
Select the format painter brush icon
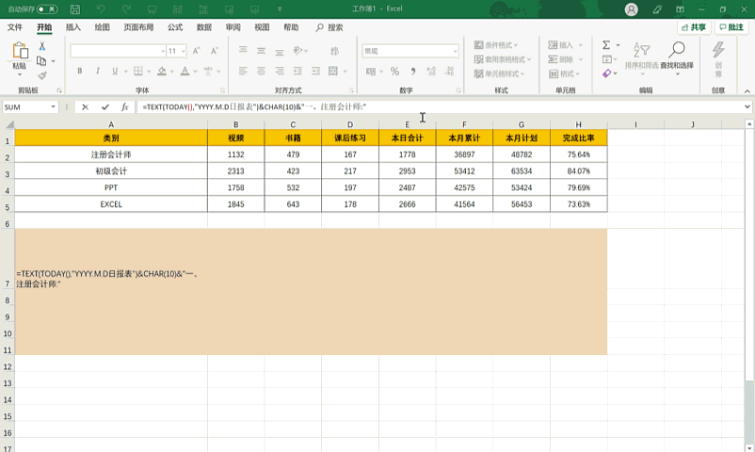click(x=41, y=74)
